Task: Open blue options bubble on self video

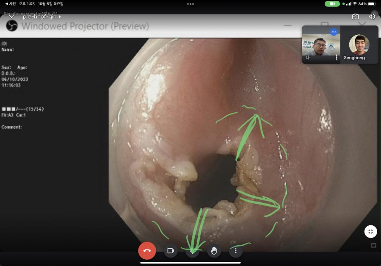Action: [x=334, y=32]
